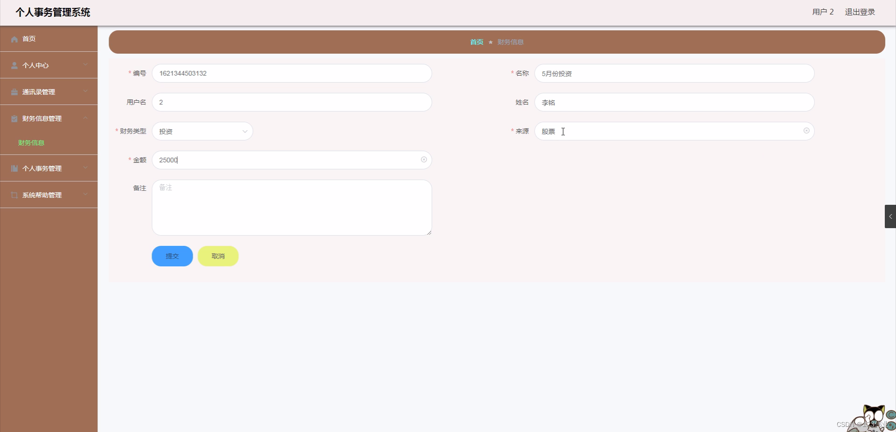
Task: Click the calendar icon beside 财务信息管理
Action: [14, 118]
